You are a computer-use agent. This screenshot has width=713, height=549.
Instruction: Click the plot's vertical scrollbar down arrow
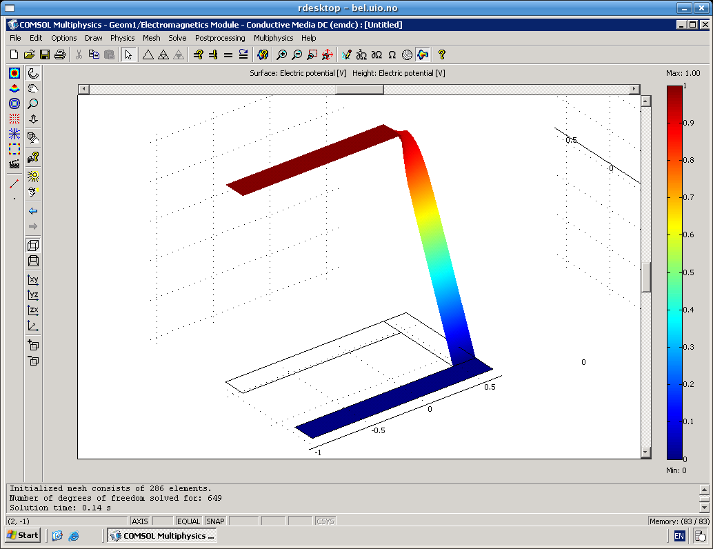click(645, 452)
